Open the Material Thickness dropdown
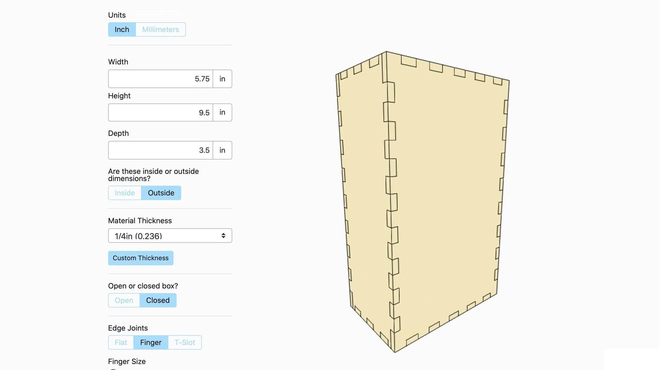This screenshot has width=659, height=370. pos(170,236)
